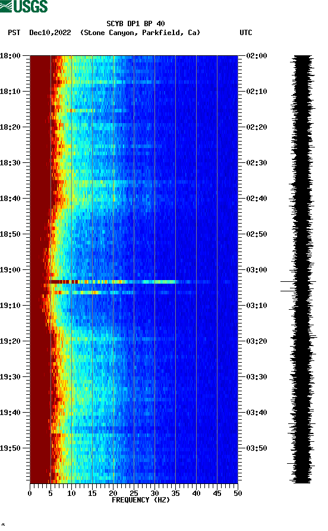Click the 25 Hz frequency tick label
Viewport: 328px width, 531px height.
[x=134, y=494]
